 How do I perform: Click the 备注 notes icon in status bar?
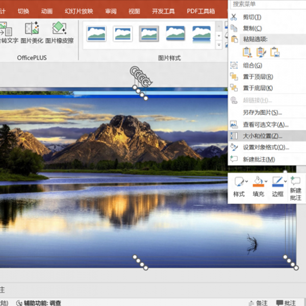tap(259, 302)
